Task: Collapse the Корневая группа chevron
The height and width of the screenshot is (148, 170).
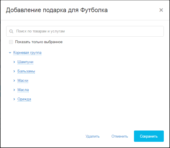Action: 10,53
